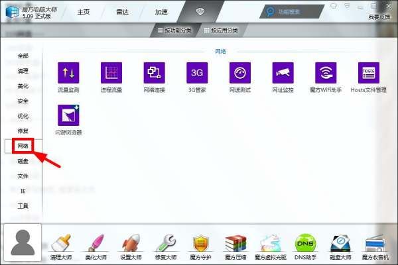
Task: Select 按功能分类 view
Action: tap(174, 30)
